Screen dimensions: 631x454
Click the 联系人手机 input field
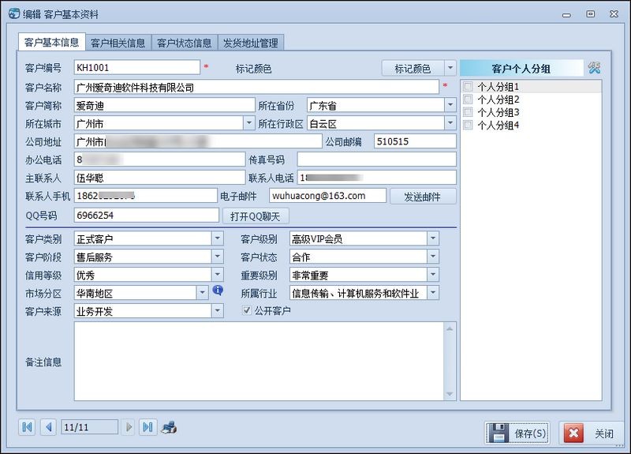click(x=146, y=196)
